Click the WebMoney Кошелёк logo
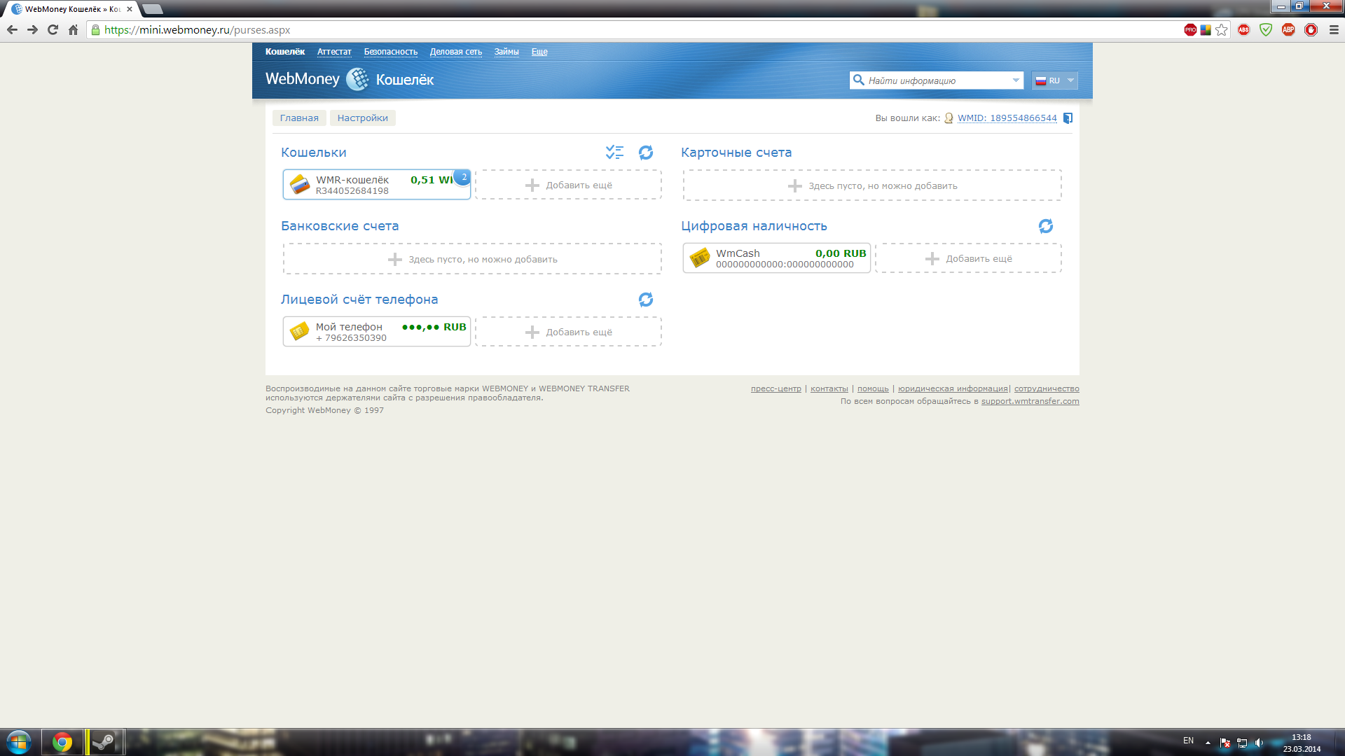The image size is (1345, 756). [350, 79]
